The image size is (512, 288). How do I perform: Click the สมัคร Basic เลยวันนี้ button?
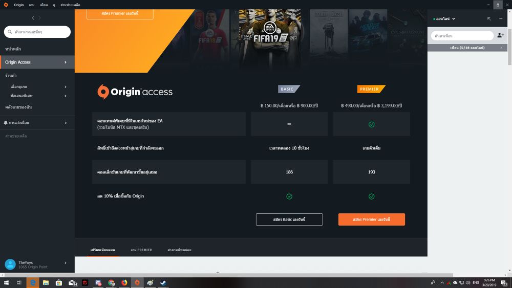289,219
